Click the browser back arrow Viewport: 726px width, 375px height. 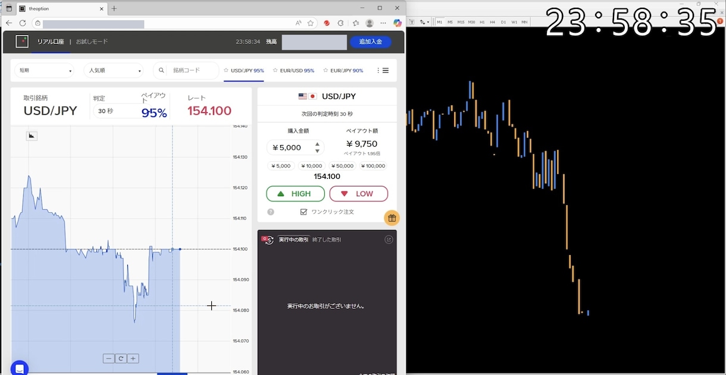coord(9,23)
